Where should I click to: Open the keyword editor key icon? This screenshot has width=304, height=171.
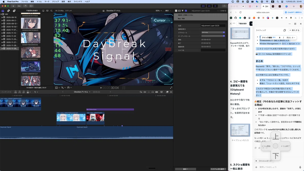coord(19,6)
